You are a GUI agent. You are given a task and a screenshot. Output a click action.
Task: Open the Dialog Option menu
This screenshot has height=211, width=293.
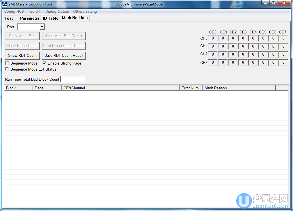(x=57, y=12)
